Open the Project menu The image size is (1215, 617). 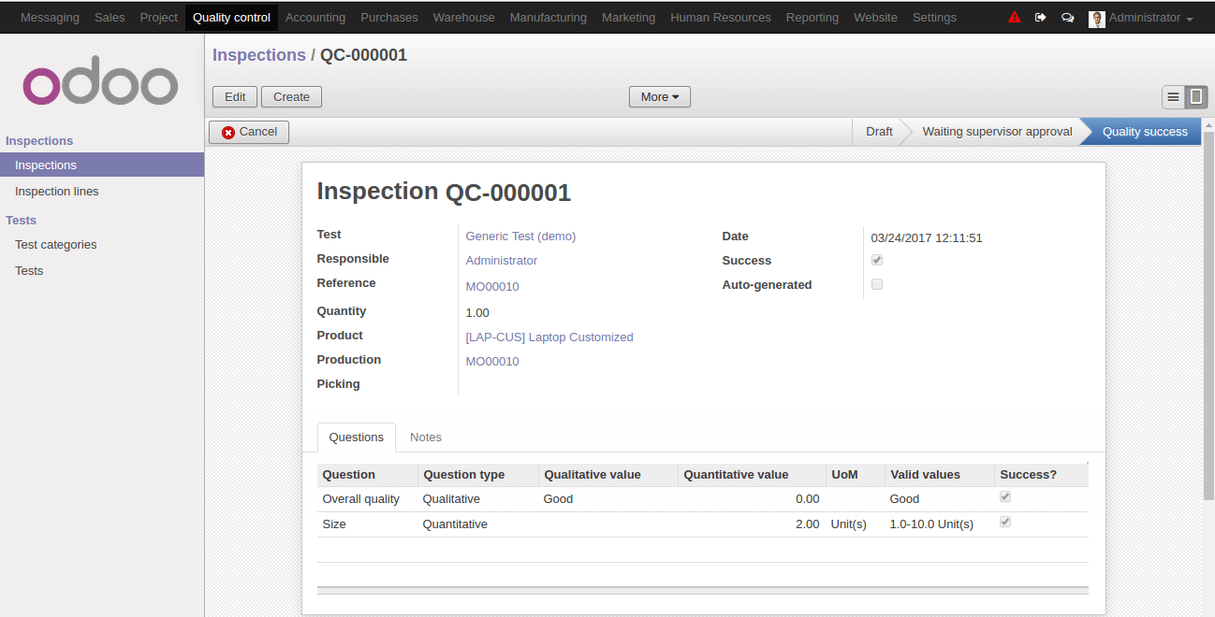[x=159, y=18]
